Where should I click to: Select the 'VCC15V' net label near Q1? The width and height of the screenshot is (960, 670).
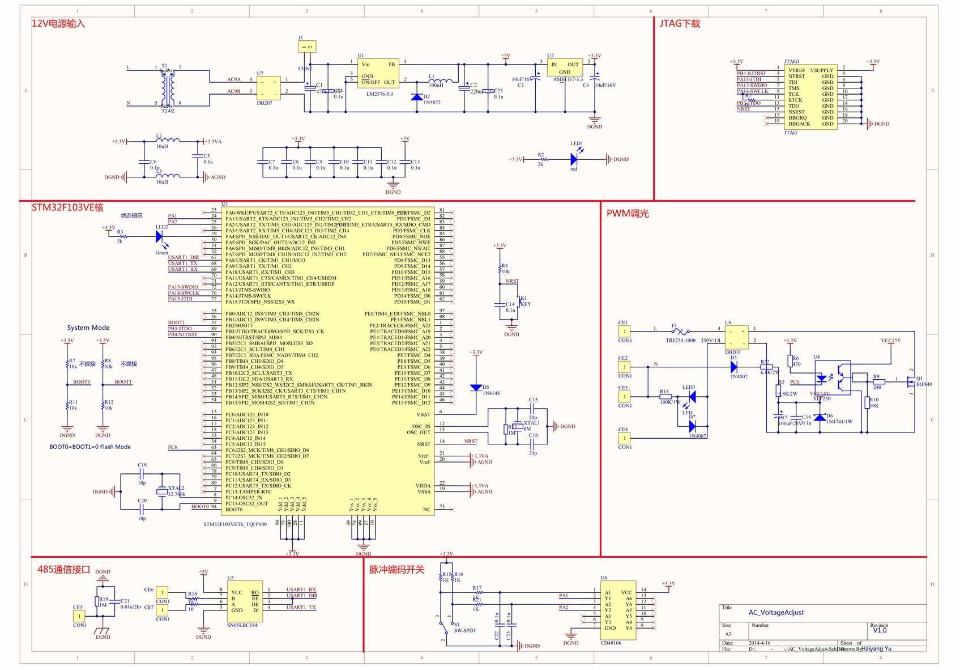point(890,341)
